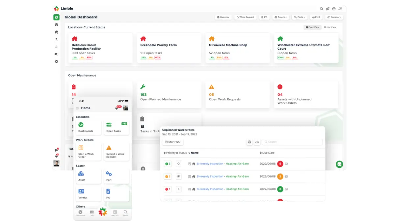Open the map icon in the sidebar
The image size is (395, 222).
(x=56, y=54)
